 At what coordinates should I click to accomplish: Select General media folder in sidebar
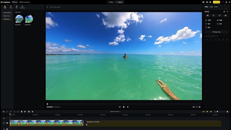click(7, 16)
